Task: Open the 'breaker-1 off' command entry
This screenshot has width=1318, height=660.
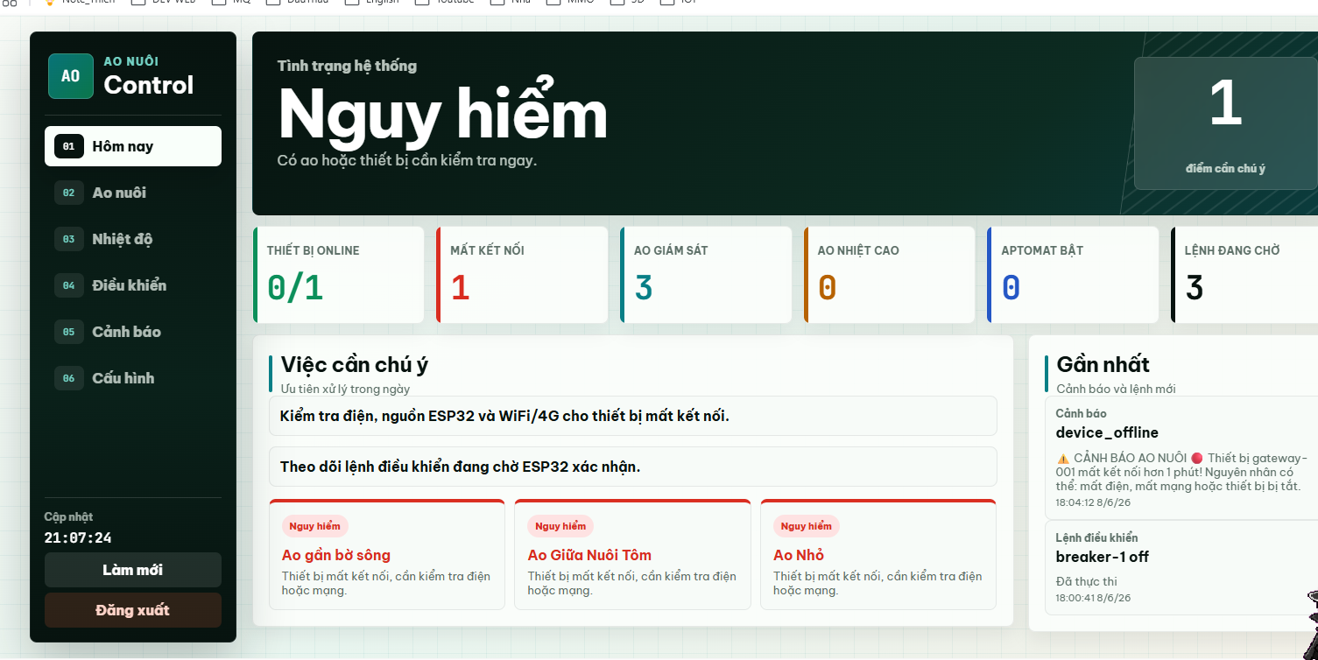Action: (x=1181, y=568)
